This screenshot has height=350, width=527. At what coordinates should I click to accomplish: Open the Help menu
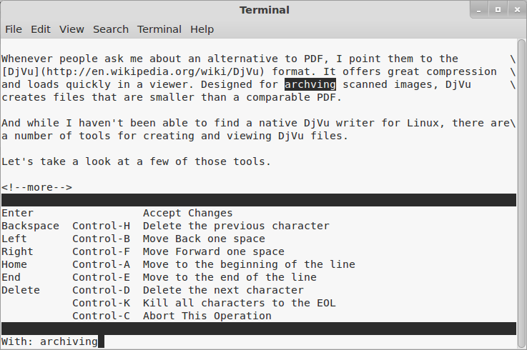click(x=202, y=29)
